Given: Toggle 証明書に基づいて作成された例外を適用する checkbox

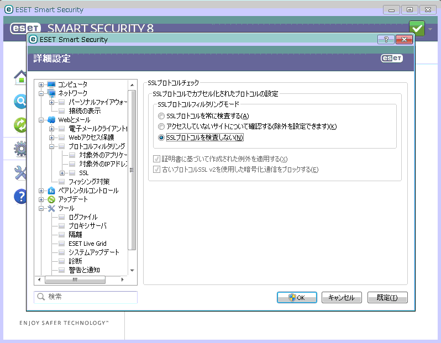Looking at the screenshot, I should (156, 159).
